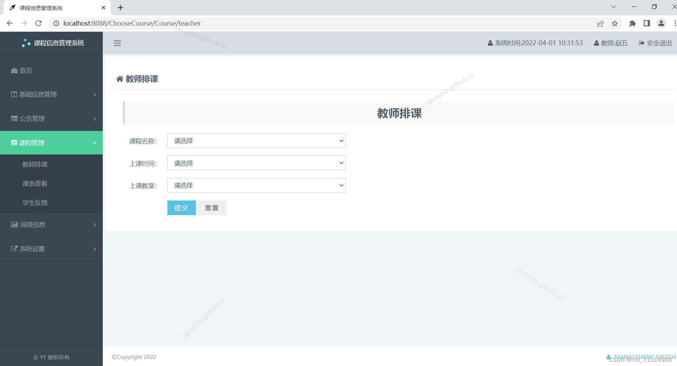Open 系统设置 sidebar menu
The width and height of the screenshot is (677, 366).
point(51,249)
